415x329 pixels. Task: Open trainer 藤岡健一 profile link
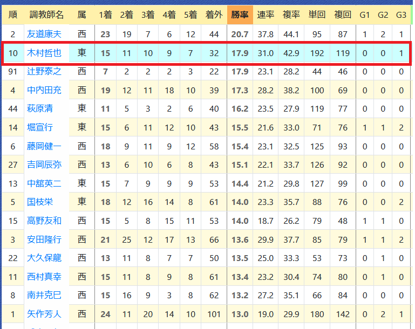pyautogui.click(x=44, y=146)
